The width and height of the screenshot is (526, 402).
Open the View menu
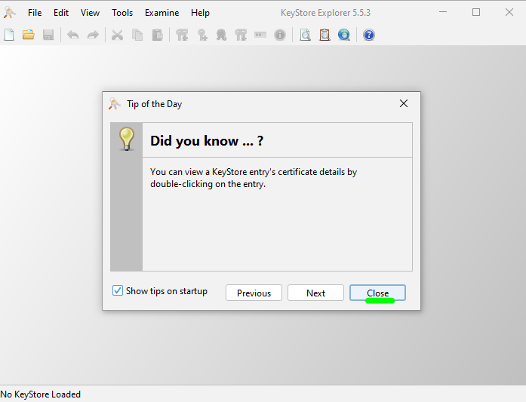click(90, 13)
